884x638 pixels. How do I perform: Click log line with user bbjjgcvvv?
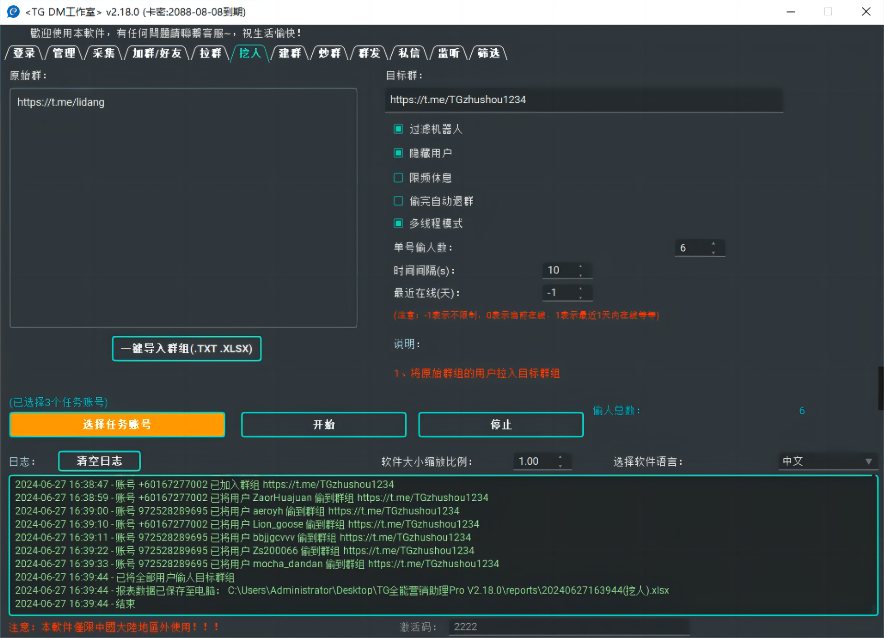point(243,538)
